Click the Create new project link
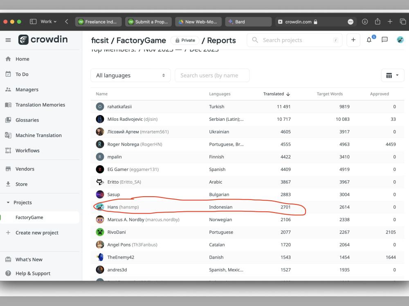The width and height of the screenshot is (409, 306). (x=37, y=233)
